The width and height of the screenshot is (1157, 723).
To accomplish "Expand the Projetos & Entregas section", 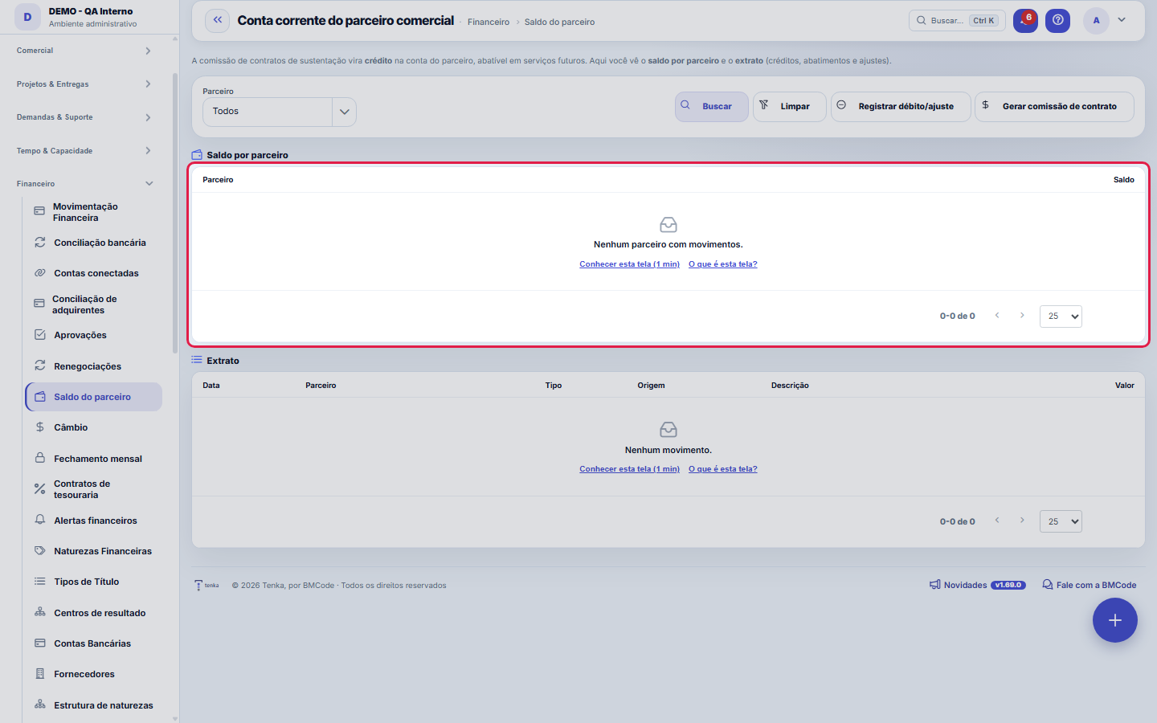I will click(x=84, y=84).
